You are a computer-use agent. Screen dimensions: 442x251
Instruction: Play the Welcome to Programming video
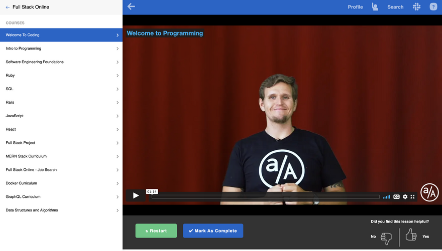click(136, 196)
